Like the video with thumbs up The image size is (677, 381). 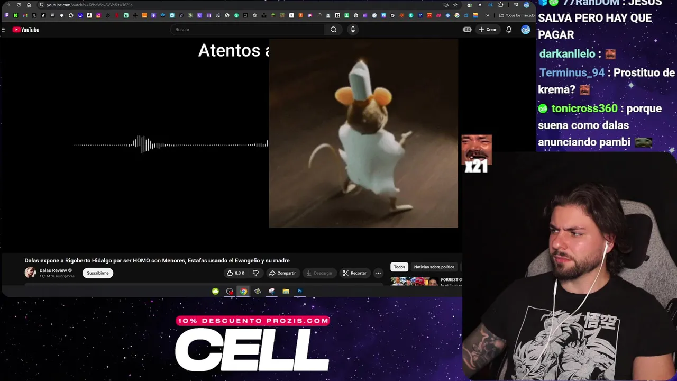point(236,273)
